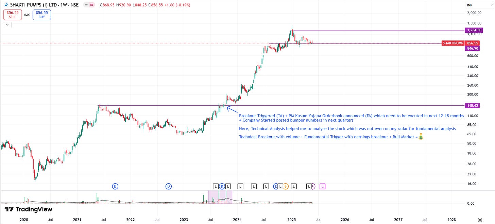495x224 pixels.
Task: Click the dash indicator icon beside NSE
Action: click(86, 5)
